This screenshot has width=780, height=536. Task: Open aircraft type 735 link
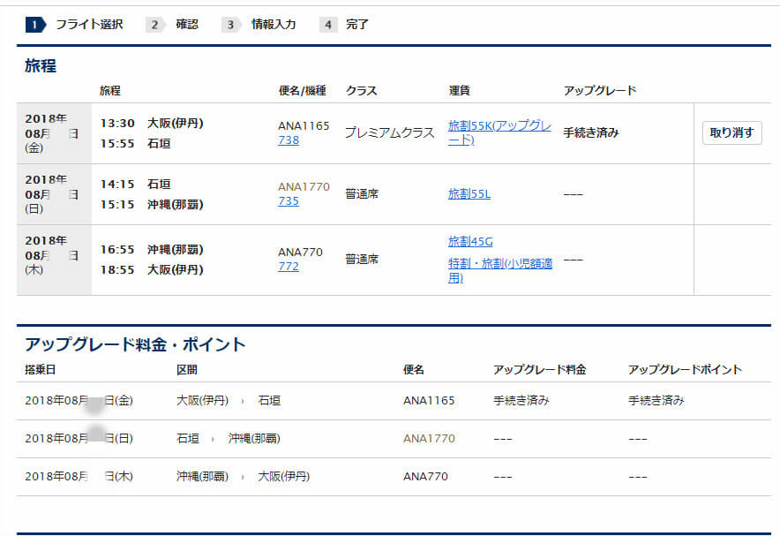point(289,200)
